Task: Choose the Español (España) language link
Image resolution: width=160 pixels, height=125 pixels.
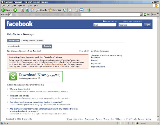Action: tap(98, 67)
